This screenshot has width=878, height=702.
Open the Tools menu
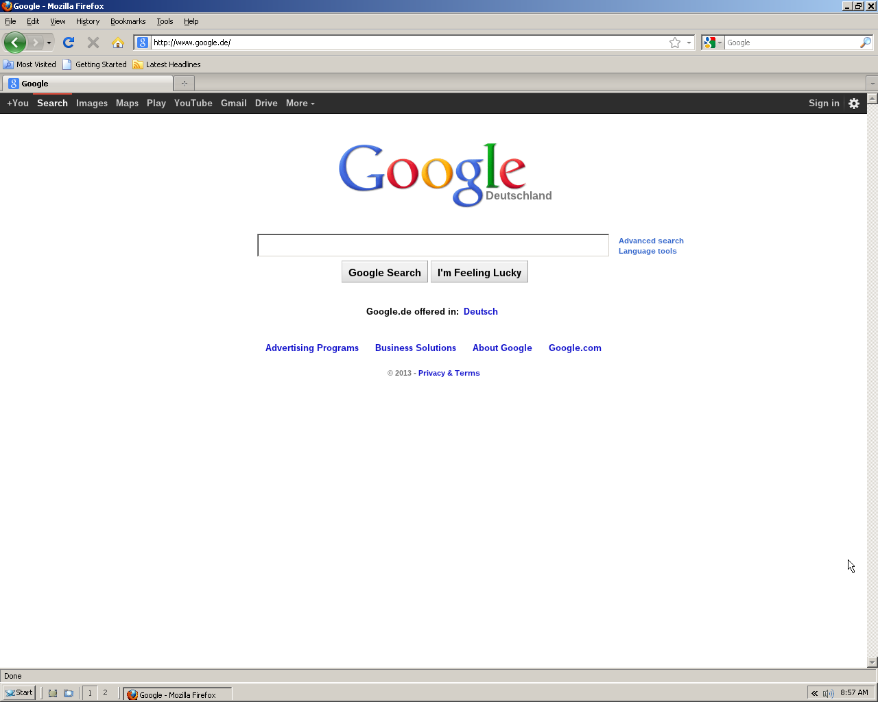click(x=165, y=21)
